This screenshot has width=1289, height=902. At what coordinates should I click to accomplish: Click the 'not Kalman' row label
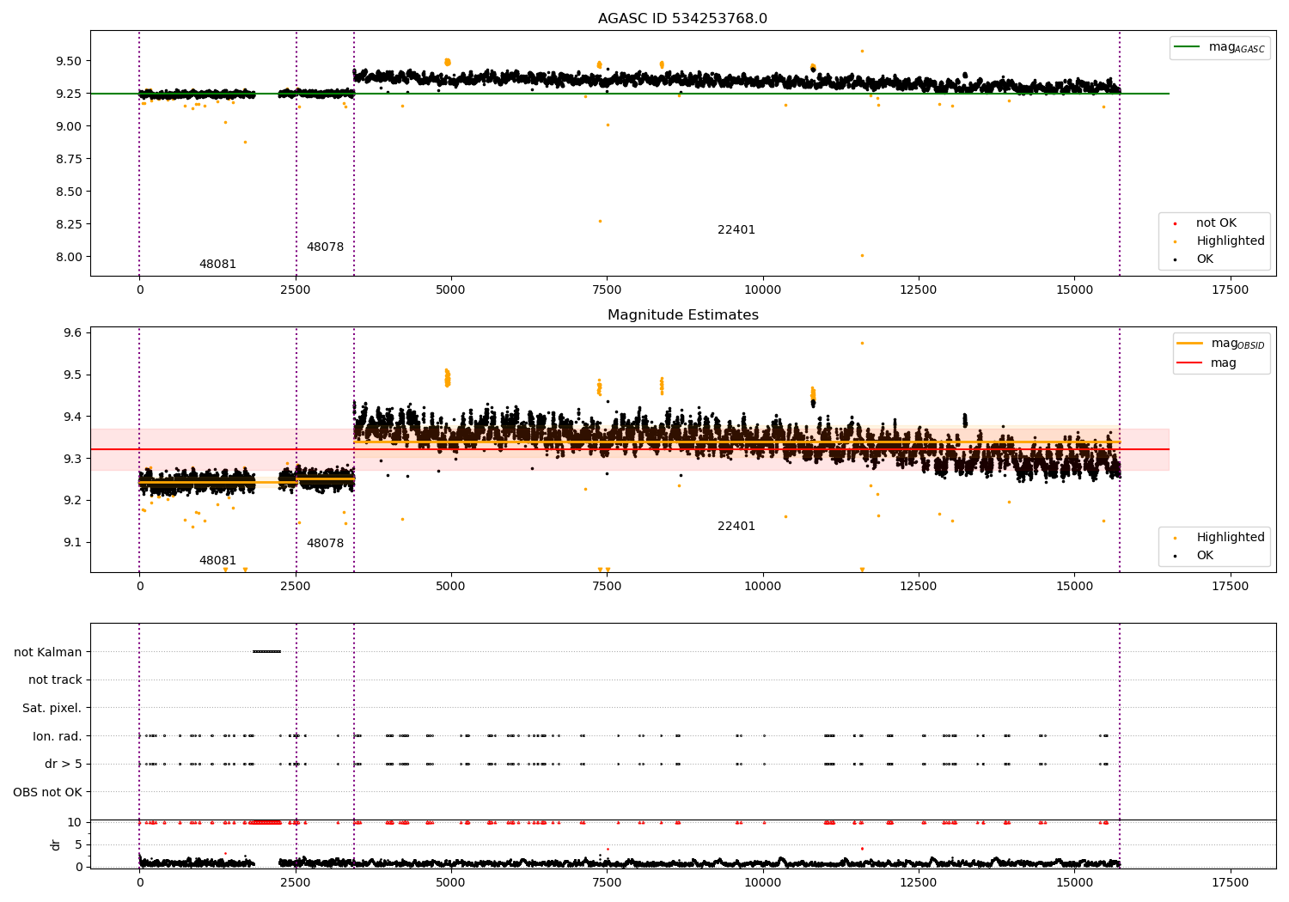click(48, 652)
